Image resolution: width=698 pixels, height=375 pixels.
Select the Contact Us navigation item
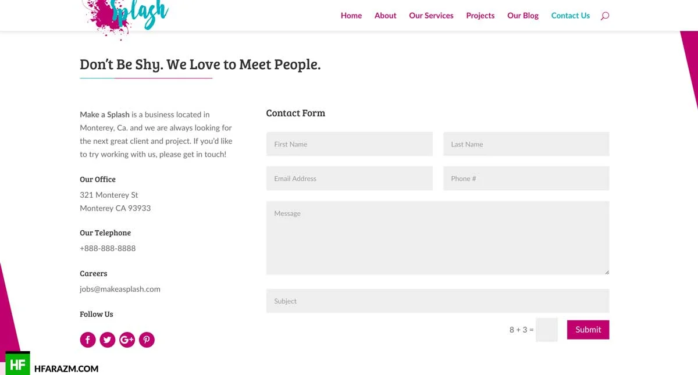coord(571,16)
